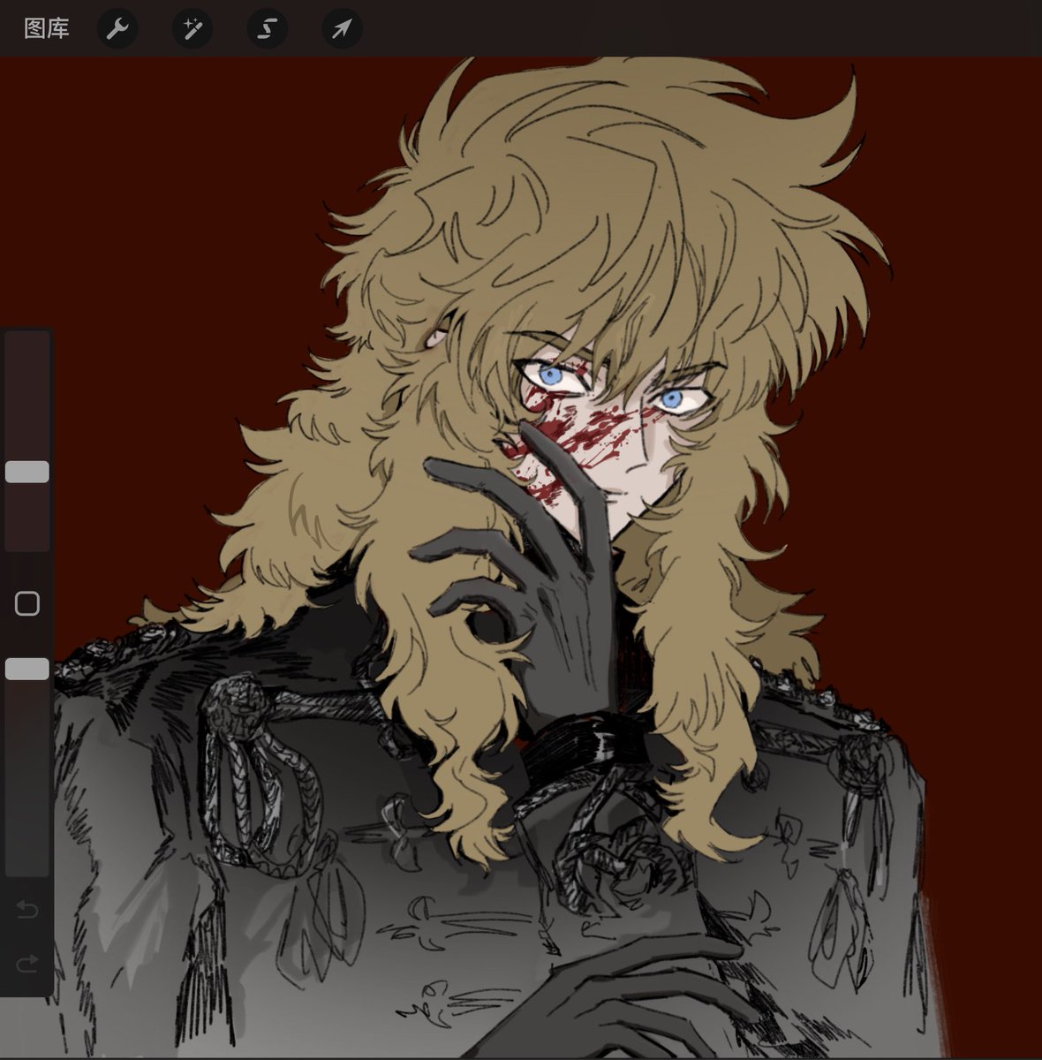Redo the last undone stroke
Image resolution: width=1042 pixels, height=1060 pixels.
[x=27, y=963]
